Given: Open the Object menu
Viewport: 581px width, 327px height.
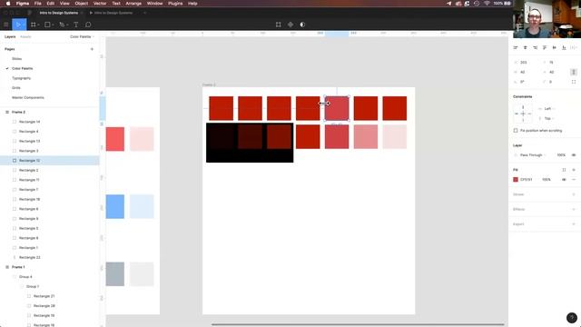Looking at the screenshot, I should tap(82, 4).
